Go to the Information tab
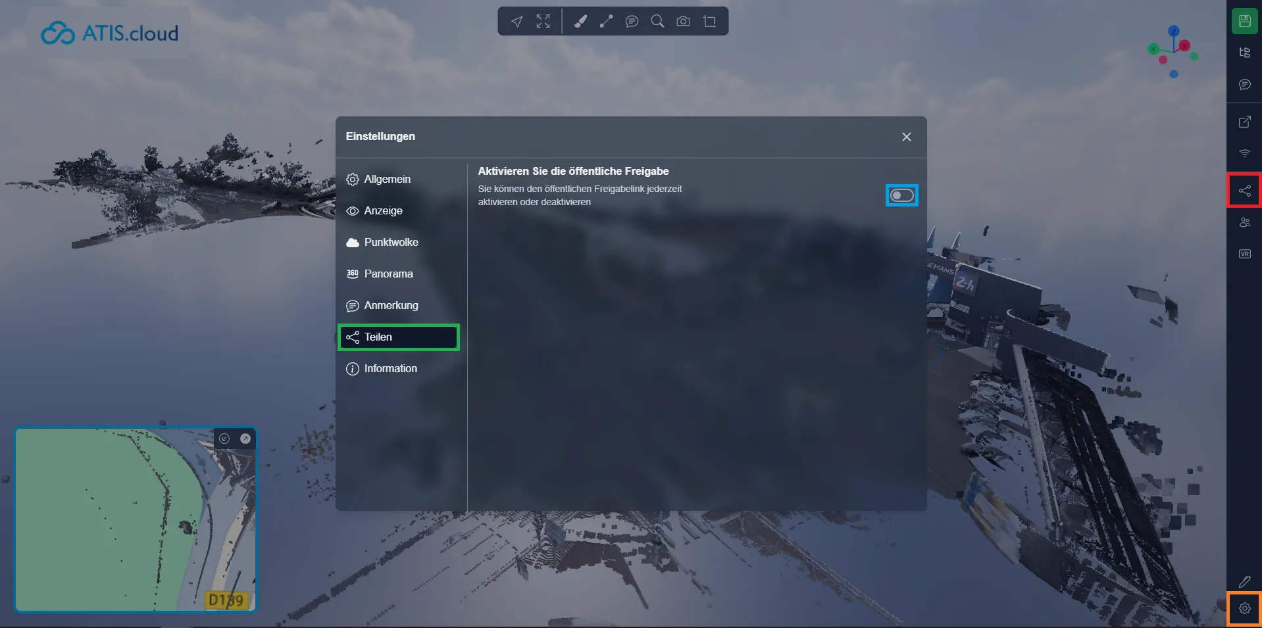 tap(390, 368)
